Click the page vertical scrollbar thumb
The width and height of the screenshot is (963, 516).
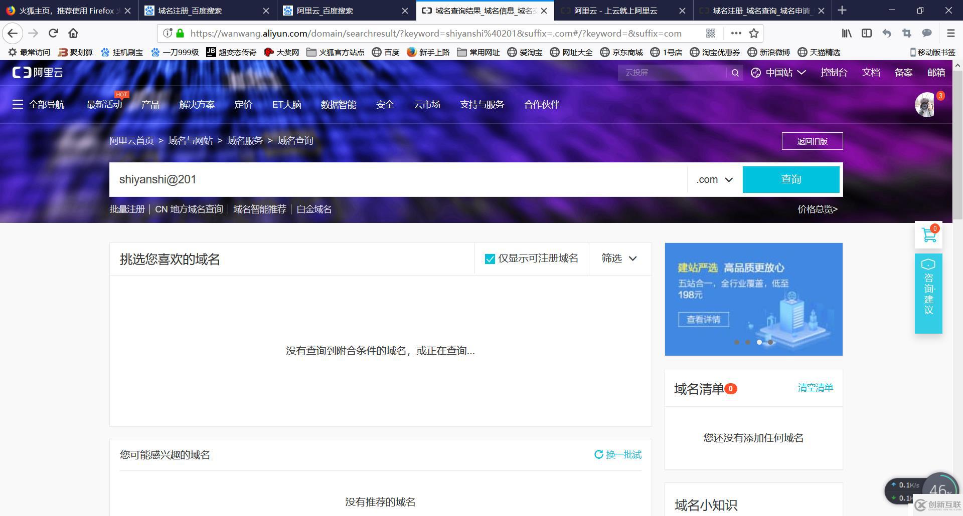coord(957,145)
